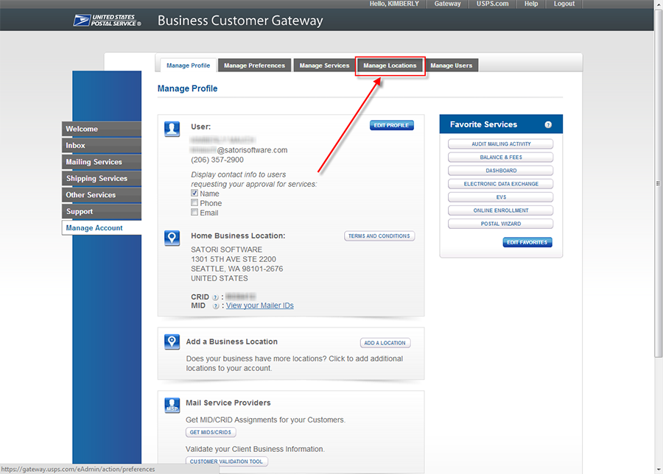Click the Edit Favorites button

coord(527,242)
